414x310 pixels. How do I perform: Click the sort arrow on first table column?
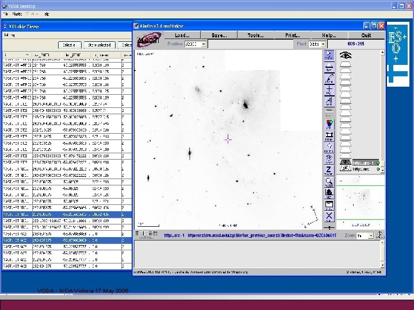pyautogui.click(x=27, y=55)
